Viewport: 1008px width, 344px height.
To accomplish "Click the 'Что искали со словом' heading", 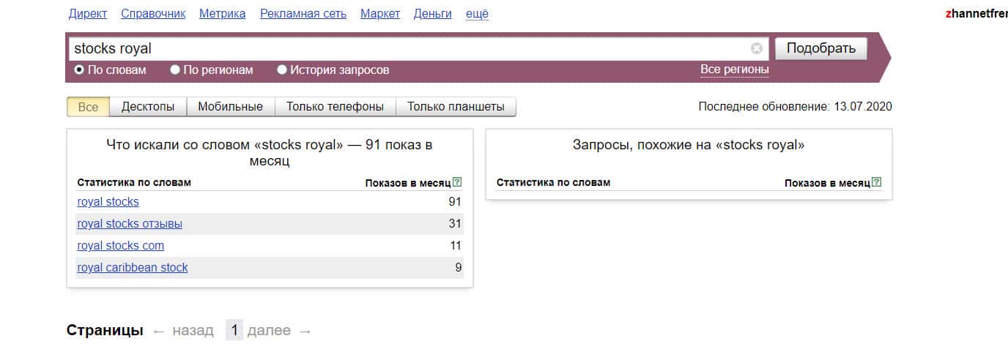I will click(x=270, y=153).
